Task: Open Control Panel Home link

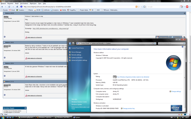Action: pos(78,48)
